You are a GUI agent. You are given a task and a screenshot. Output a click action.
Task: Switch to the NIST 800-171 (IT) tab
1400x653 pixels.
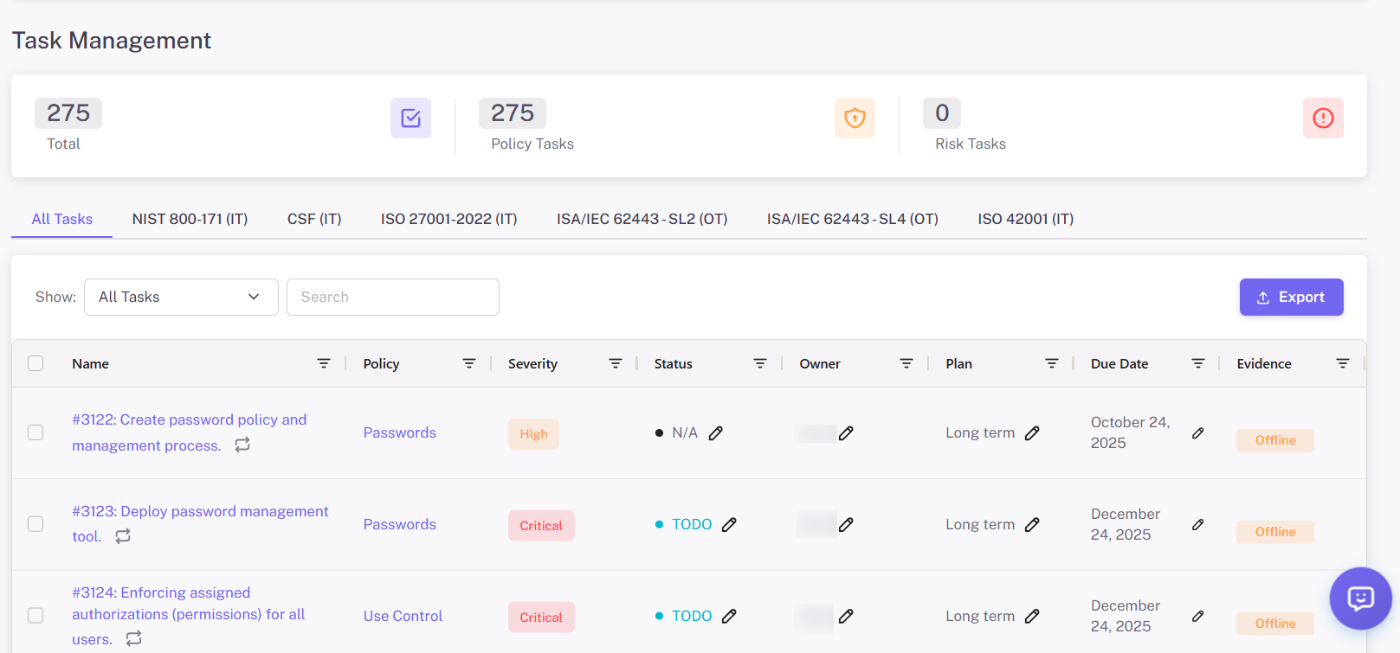[x=190, y=219]
